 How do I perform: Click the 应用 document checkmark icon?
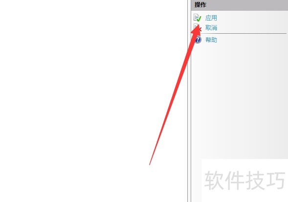tap(198, 18)
